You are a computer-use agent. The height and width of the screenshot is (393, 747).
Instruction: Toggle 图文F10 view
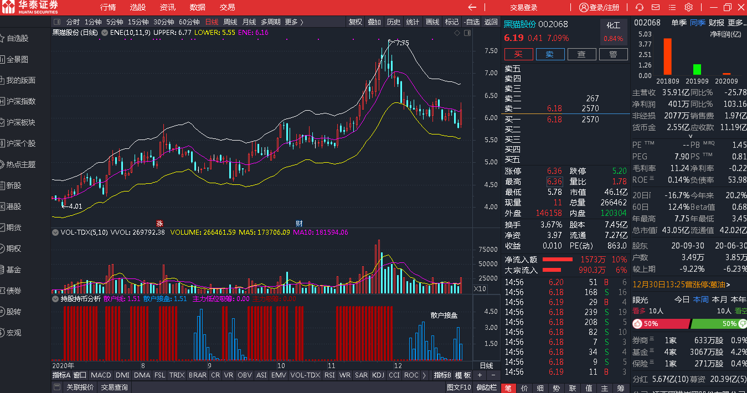(458, 387)
